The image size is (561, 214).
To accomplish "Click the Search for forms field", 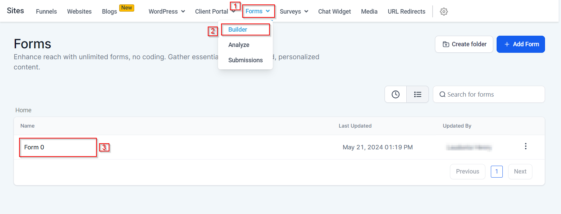I will [x=489, y=94].
